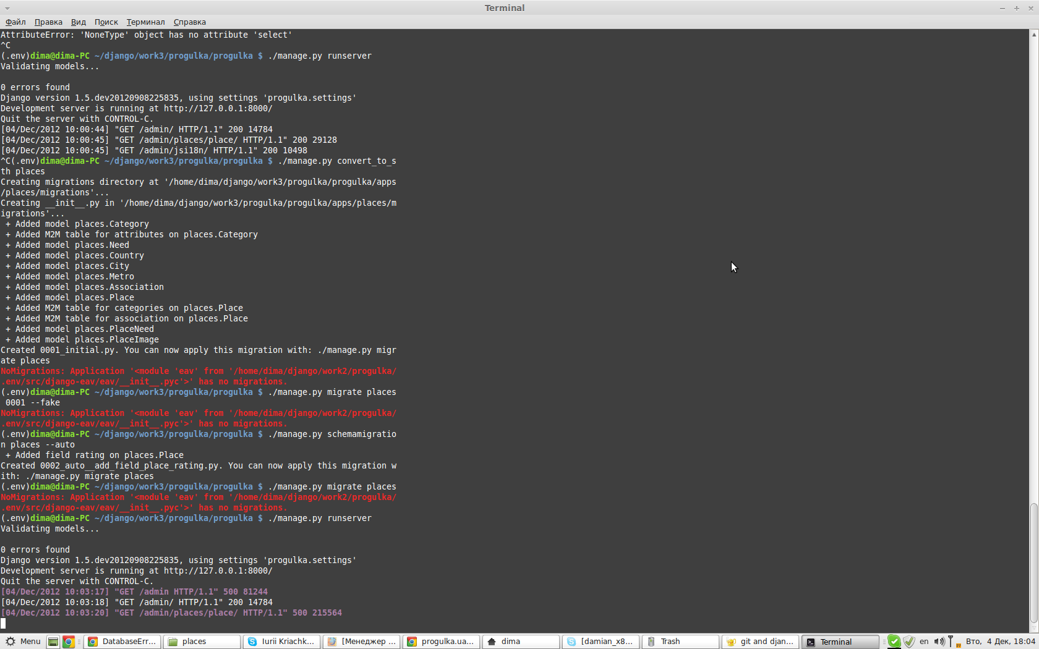Switch to the [Менеджер ... window
The image size is (1039, 649).
click(x=361, y=642)
